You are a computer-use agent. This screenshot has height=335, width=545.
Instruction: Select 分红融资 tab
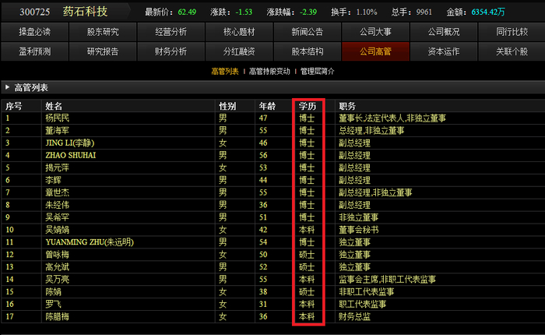[239, 51]
